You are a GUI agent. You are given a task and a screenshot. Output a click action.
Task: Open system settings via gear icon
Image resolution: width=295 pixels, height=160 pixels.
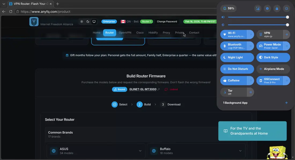[267, 9]
